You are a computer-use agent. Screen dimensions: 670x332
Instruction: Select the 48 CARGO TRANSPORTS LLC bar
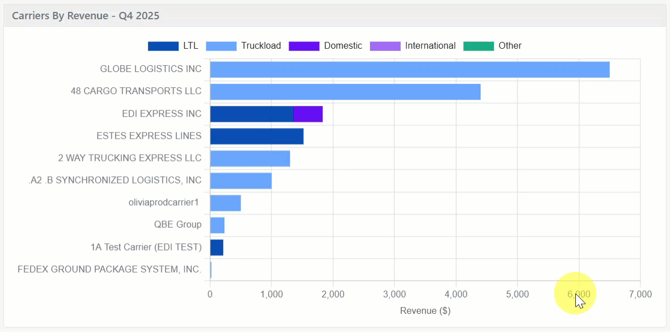[x=345, y=92]
